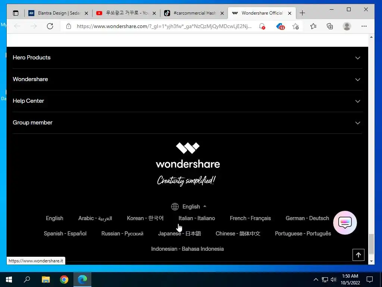
Task: Open shopping coupons icon with 13 badge
Action: click(x=280, y=26)
